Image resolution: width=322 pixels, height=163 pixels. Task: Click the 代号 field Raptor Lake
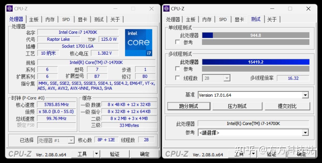[58, 39]
